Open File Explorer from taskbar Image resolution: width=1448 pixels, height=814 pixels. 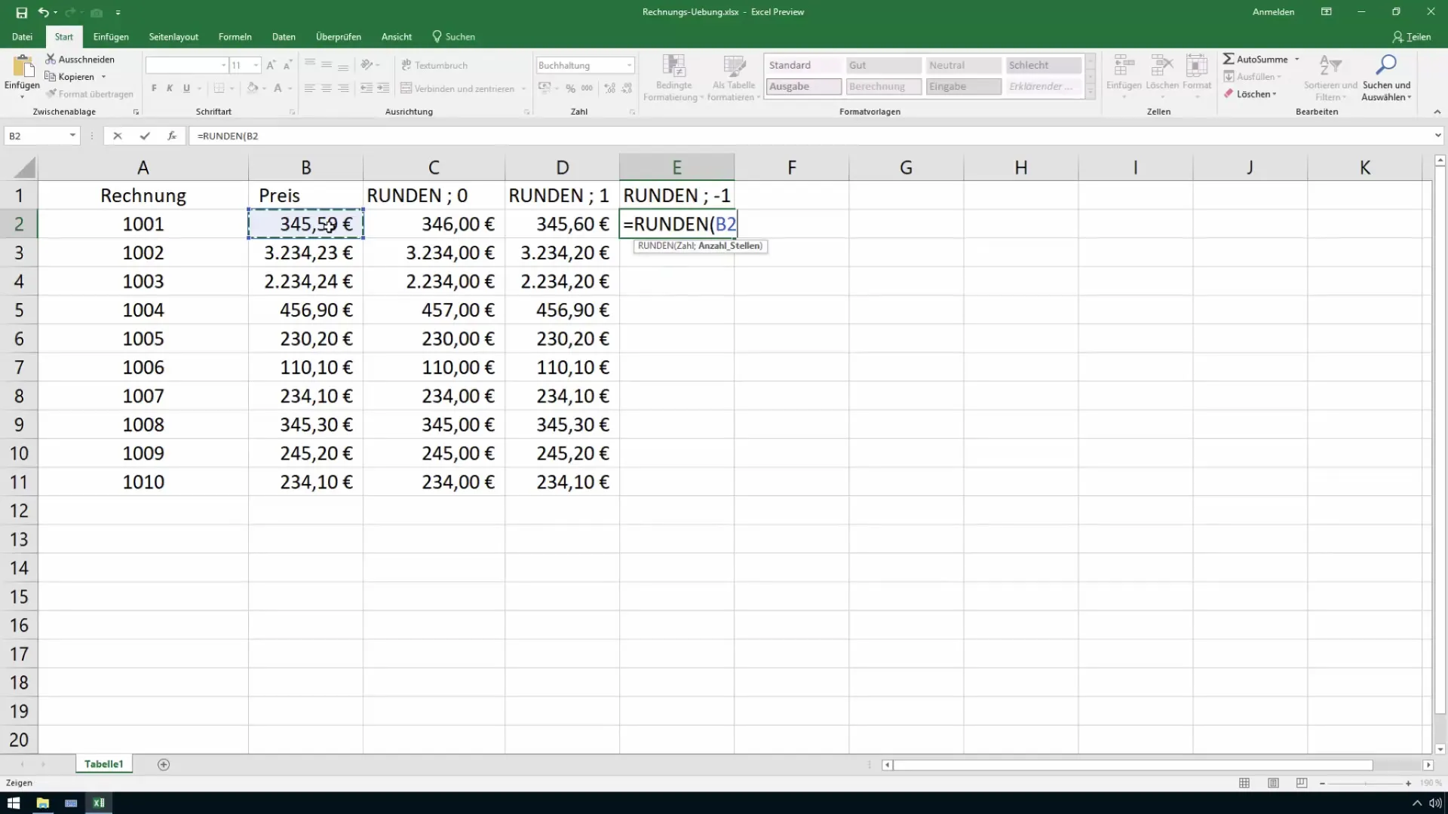[x=42, y=803]
